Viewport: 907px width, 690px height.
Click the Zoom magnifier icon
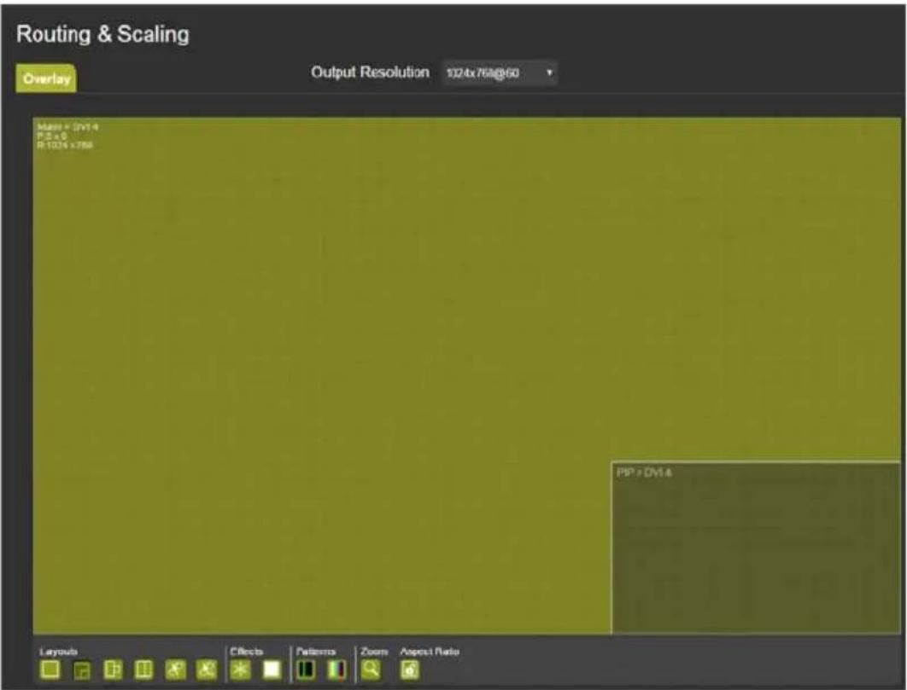pyautogui.click(x=371, y=670)
